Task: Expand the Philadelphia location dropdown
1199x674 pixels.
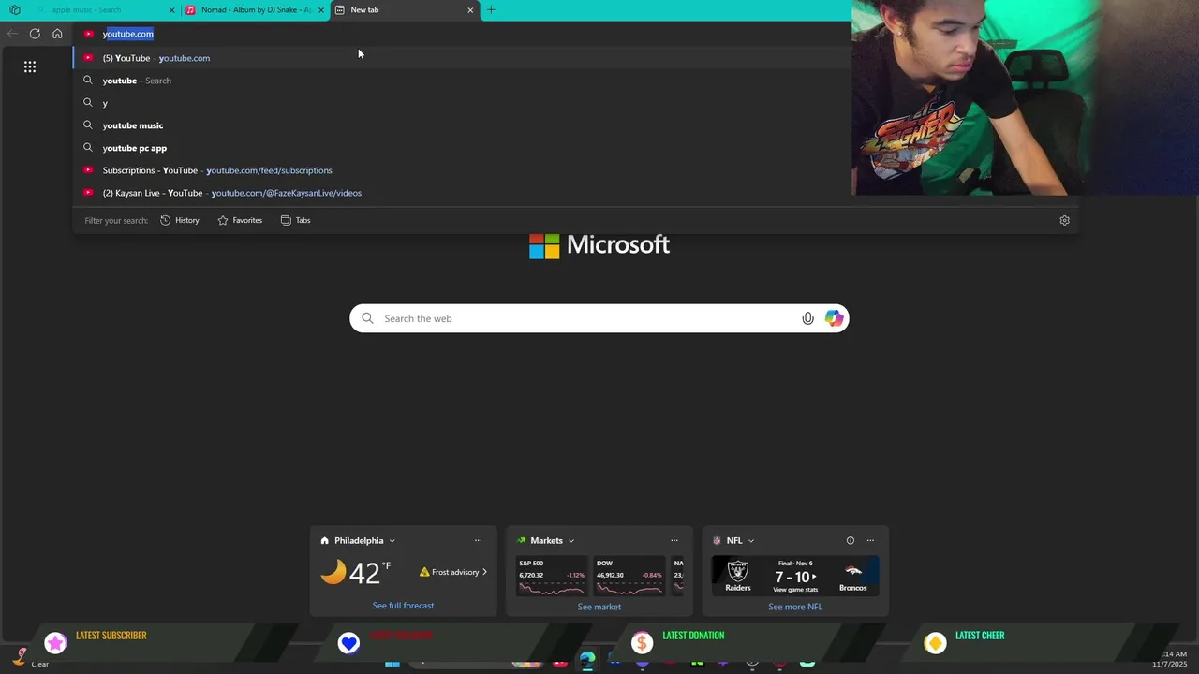Action: coord(392,540)
